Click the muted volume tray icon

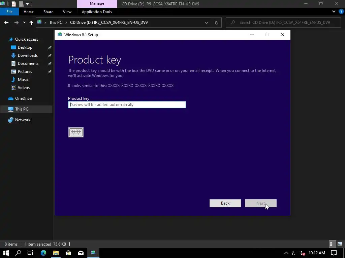[x=303, y=253]
